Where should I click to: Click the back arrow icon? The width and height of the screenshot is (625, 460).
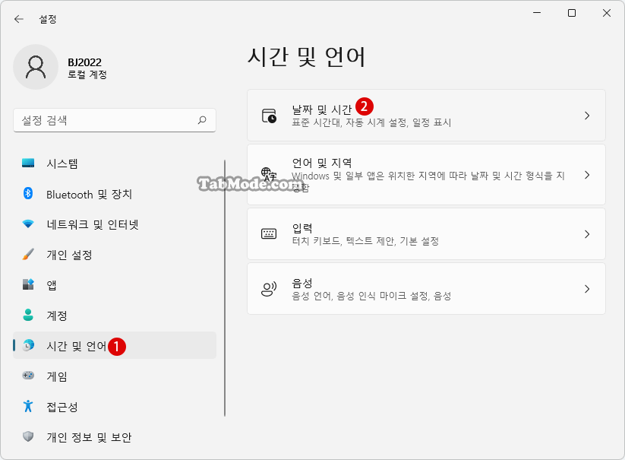(x=19, y=19)
